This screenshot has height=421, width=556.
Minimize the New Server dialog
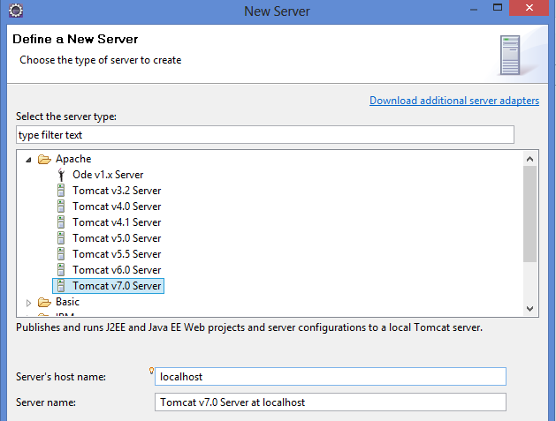pyautogui.click(x=474, y=10)
